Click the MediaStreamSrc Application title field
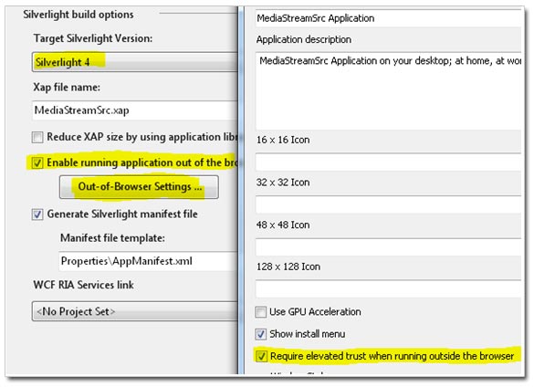This screenshot has width=534, height=387. (388, 18)
